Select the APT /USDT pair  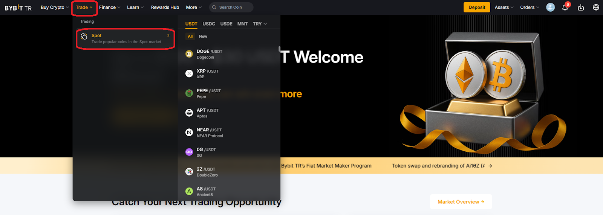229,113
